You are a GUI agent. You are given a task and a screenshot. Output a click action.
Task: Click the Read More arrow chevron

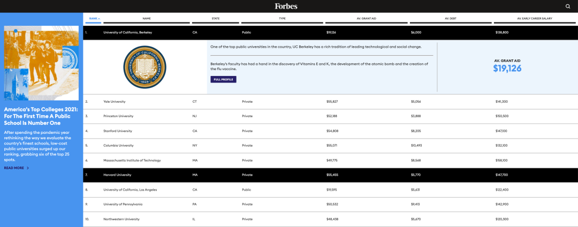pyautogui.click(x=28, y=168)
